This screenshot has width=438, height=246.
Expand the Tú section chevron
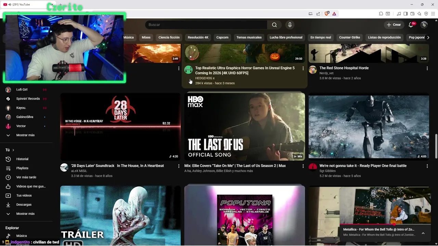coord(13,150)
